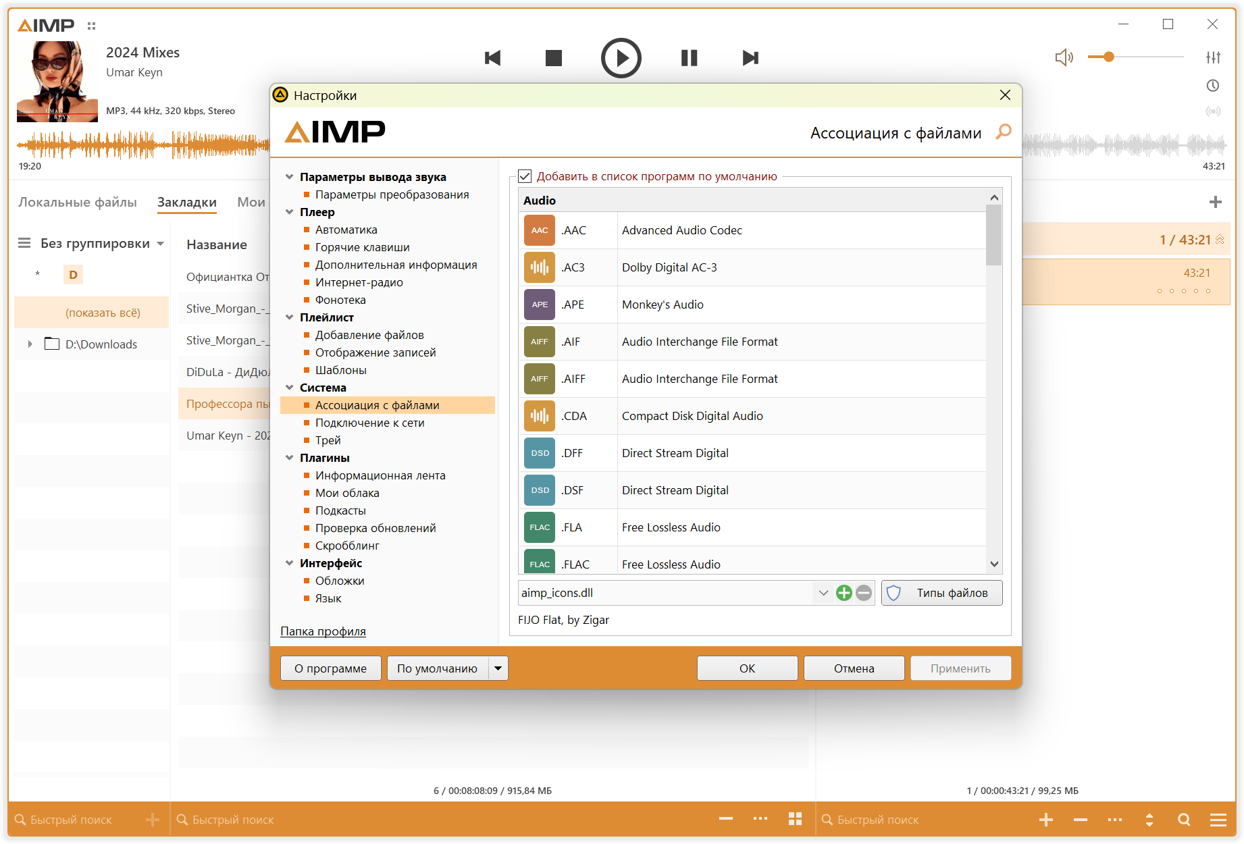Viewport: 1244px width, 844px height.
Task: Open 'Интернет-радио' settings page
Action: pyautogui.click(x=359, y=282)
